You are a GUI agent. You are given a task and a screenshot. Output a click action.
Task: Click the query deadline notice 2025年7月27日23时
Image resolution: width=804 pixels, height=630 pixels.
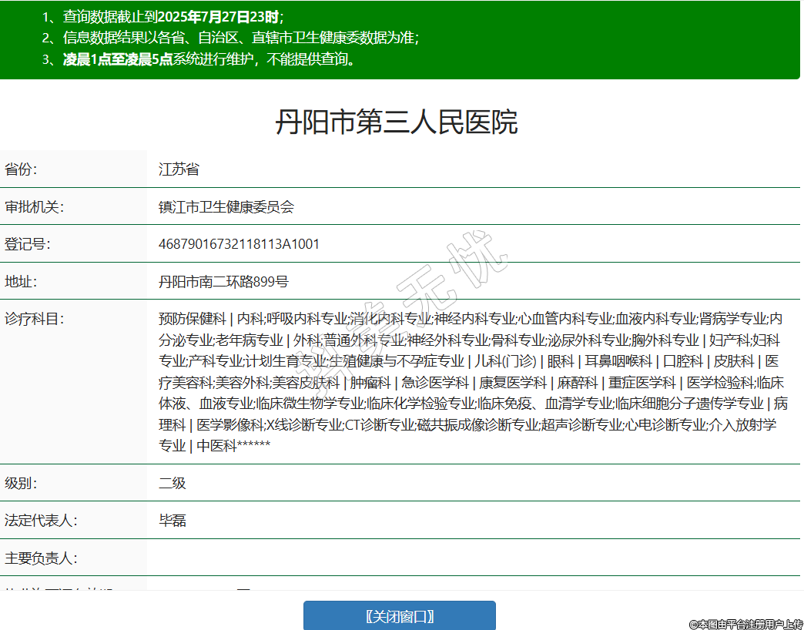pos(223,16)
